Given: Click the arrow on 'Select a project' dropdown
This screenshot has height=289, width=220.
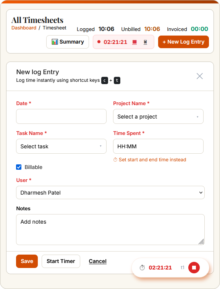Looking at the screenshot, I should (x=197, y=117).
